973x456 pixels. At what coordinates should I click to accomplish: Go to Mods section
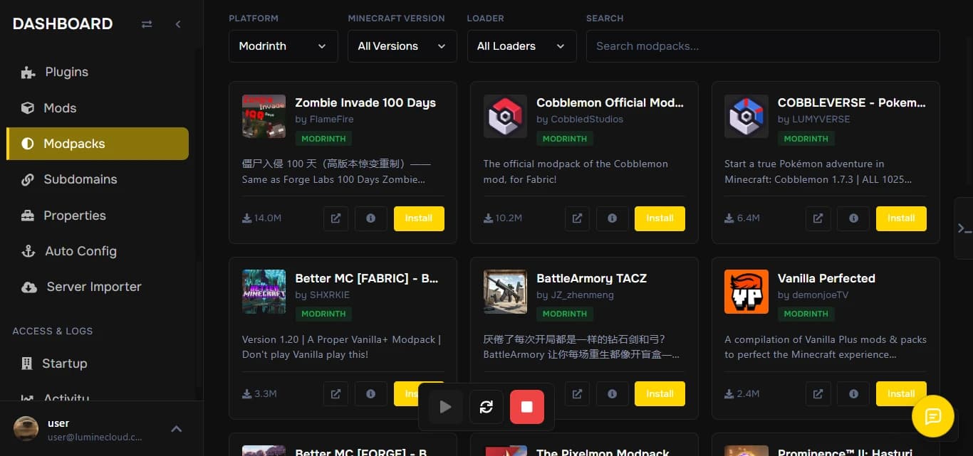(x=98, y=108)
